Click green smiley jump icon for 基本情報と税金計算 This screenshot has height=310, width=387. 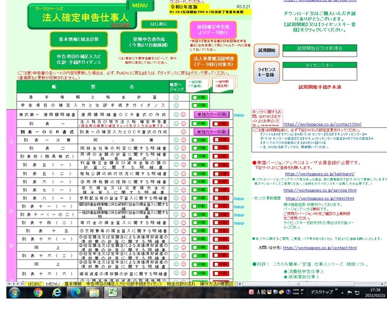176,97
